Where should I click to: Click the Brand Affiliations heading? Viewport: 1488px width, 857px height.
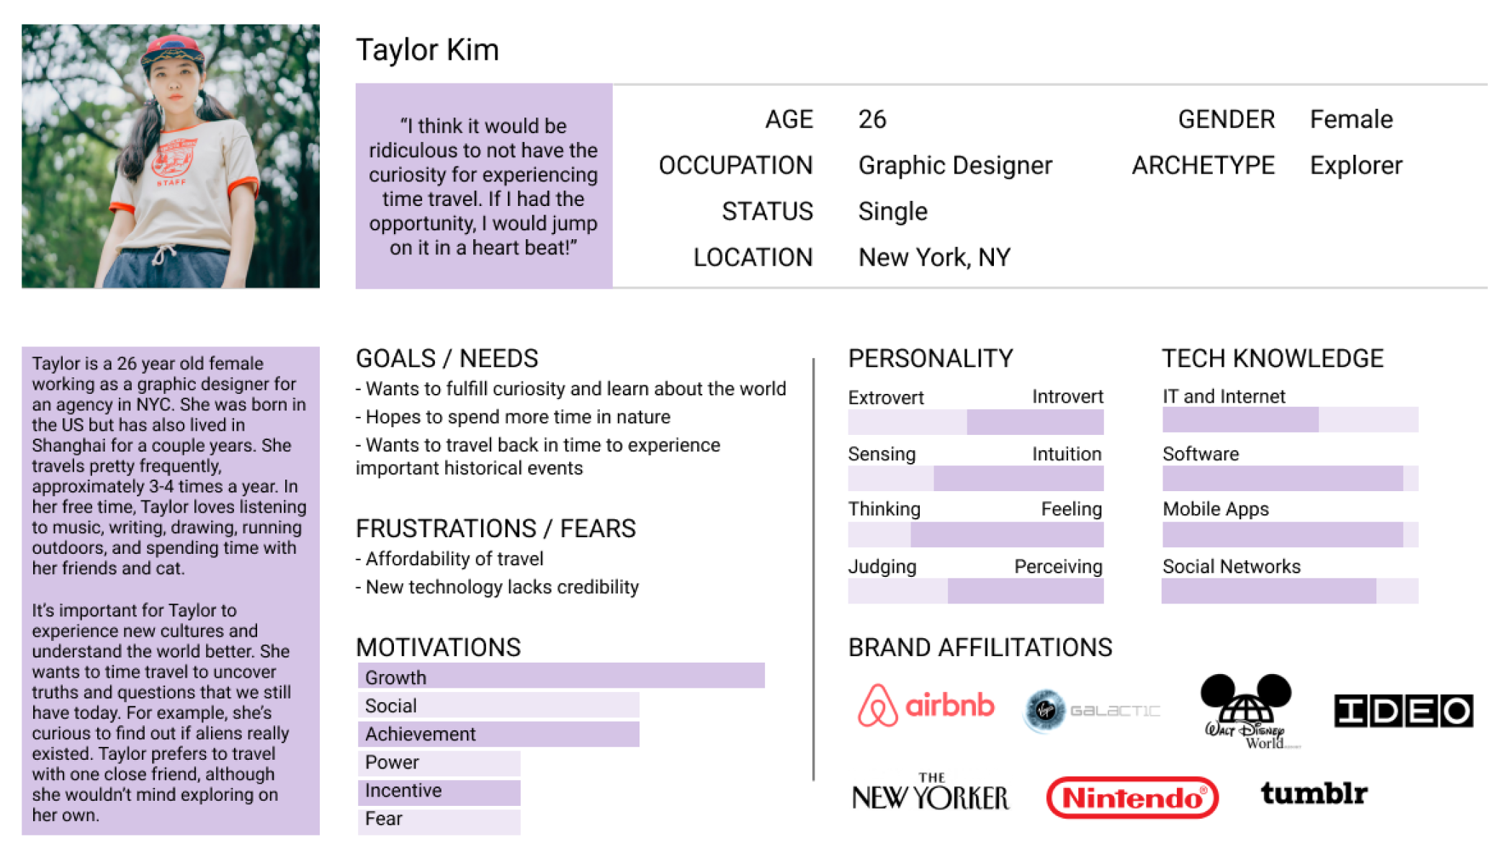(x=980, y=647)
